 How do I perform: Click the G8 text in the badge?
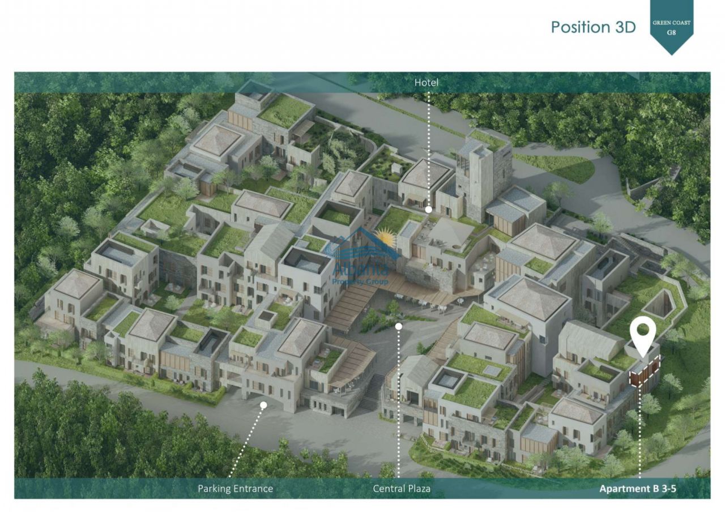(671, 33)
